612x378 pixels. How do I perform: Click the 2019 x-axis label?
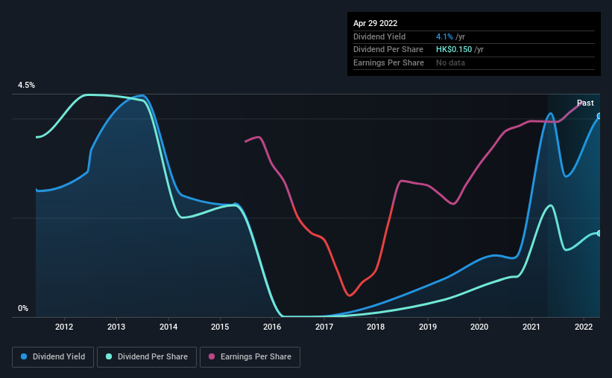[x=428, y=327]
